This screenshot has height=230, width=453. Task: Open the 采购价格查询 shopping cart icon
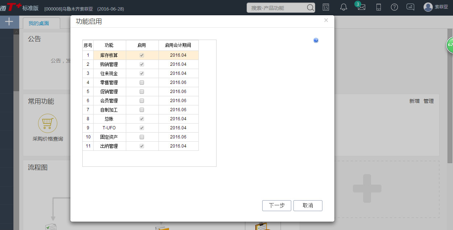click(48, 123)
